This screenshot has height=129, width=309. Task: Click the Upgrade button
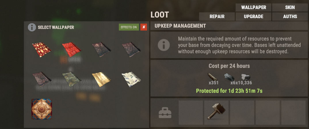click(x=253, y=17)
